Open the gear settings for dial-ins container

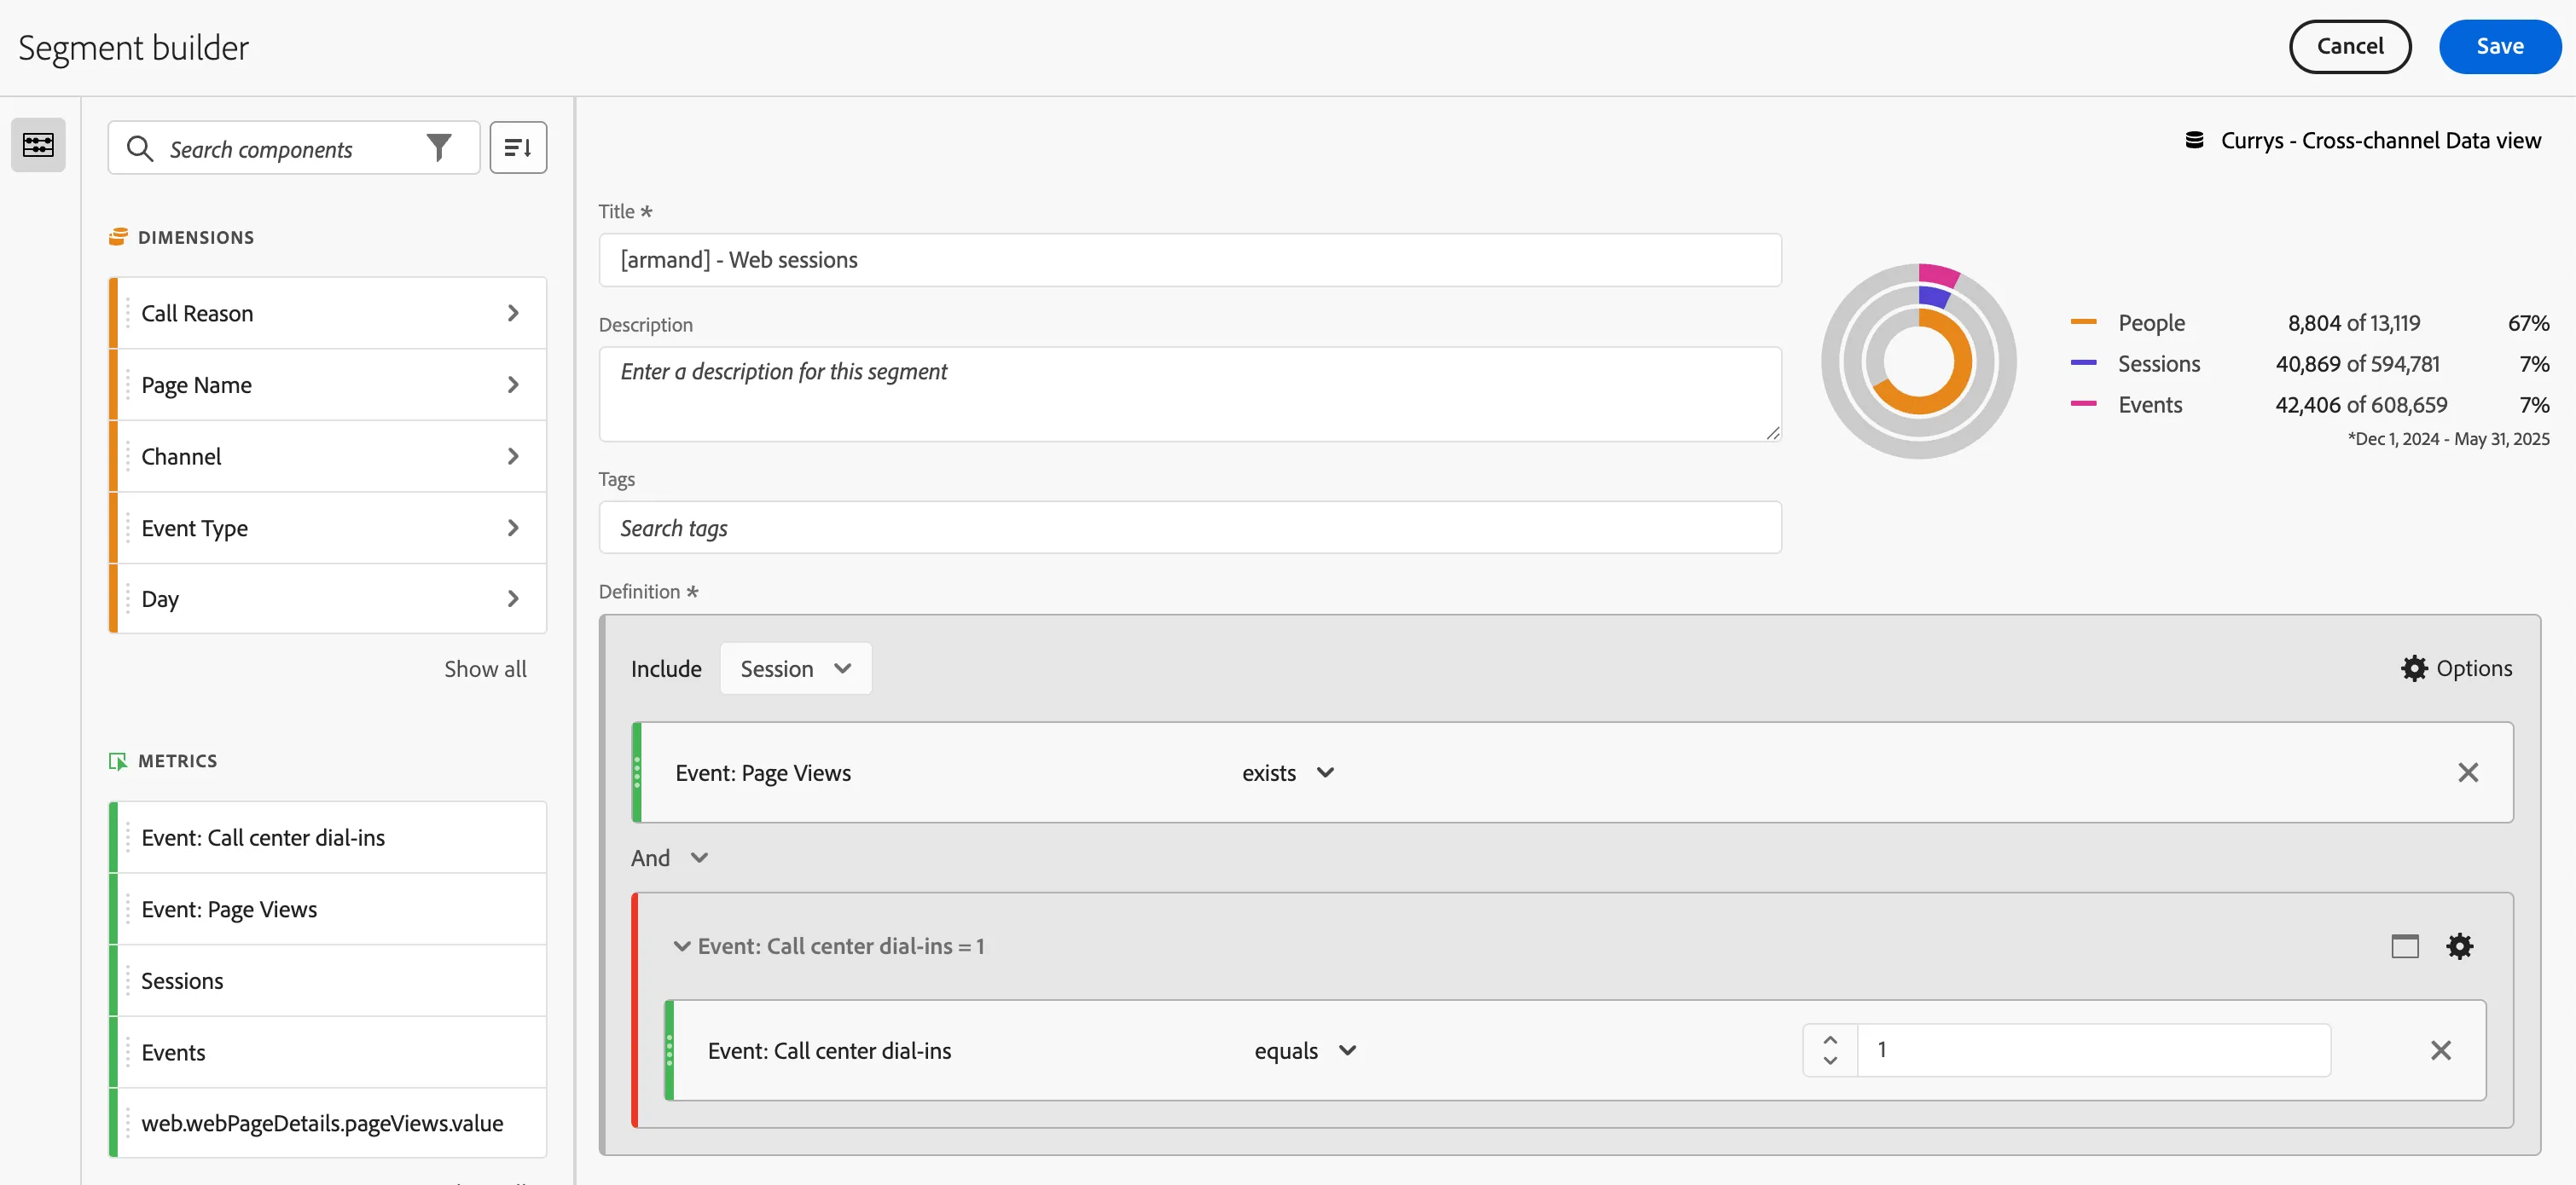2459,946
